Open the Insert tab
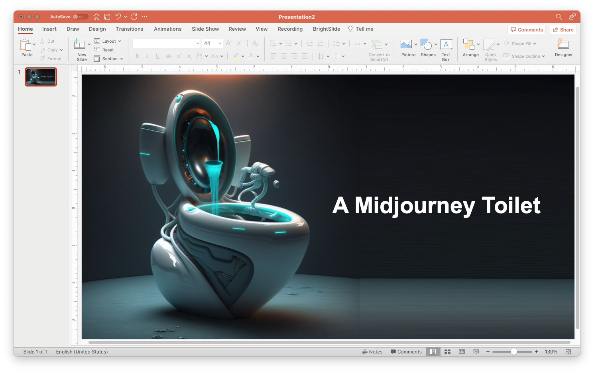The height and width of the screenshot is (373, 594). [x=49, y=29]
